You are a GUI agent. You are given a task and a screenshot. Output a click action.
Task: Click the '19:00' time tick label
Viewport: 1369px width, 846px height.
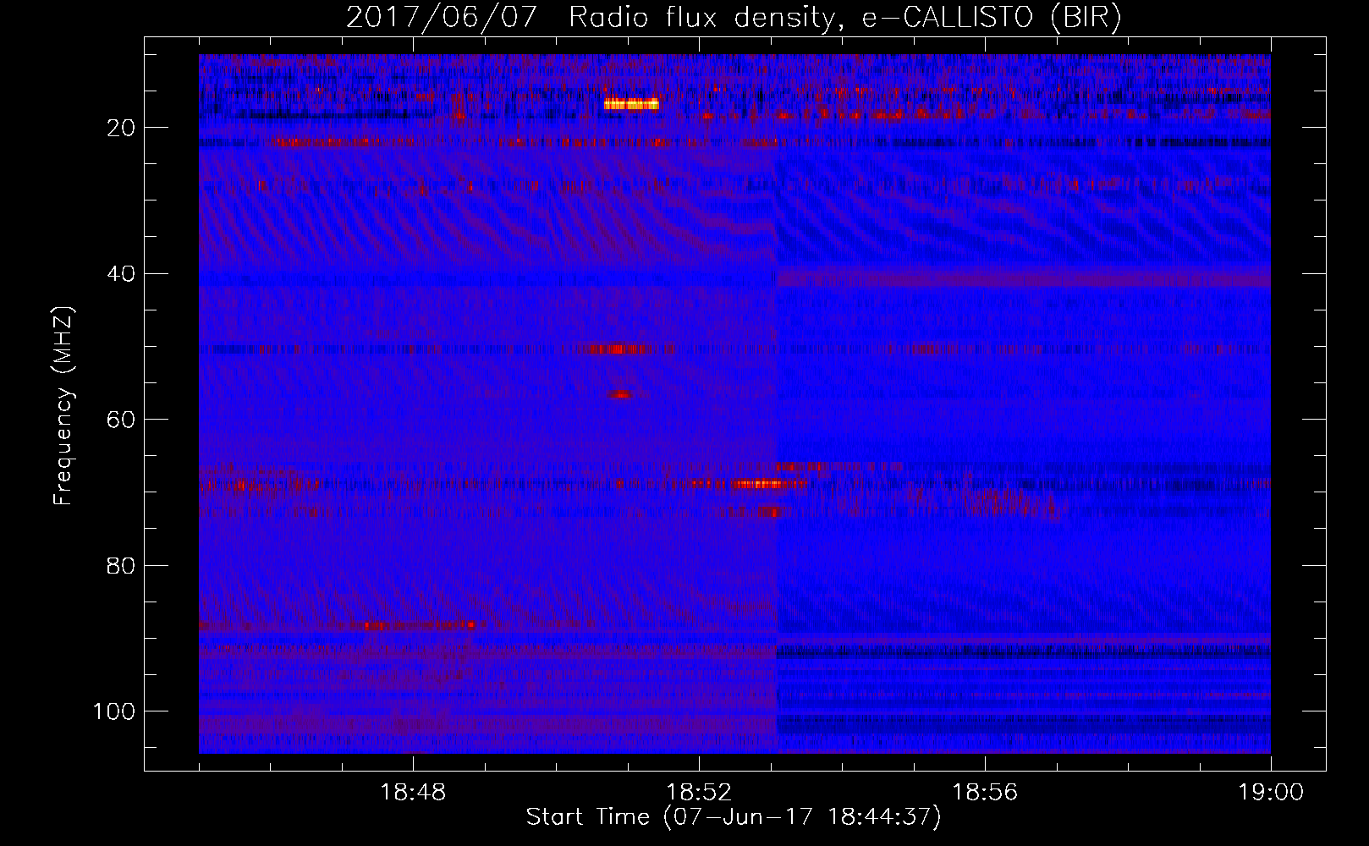[x=1271, y=793]
